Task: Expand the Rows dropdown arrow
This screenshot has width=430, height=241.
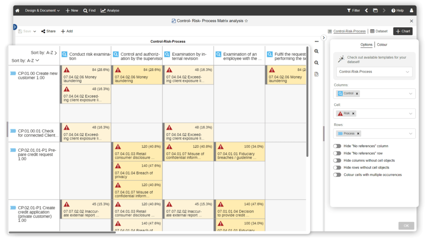Action: (410, 134)
